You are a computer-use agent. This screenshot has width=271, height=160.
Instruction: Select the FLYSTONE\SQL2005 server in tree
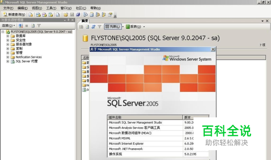[x=41, y=32]
